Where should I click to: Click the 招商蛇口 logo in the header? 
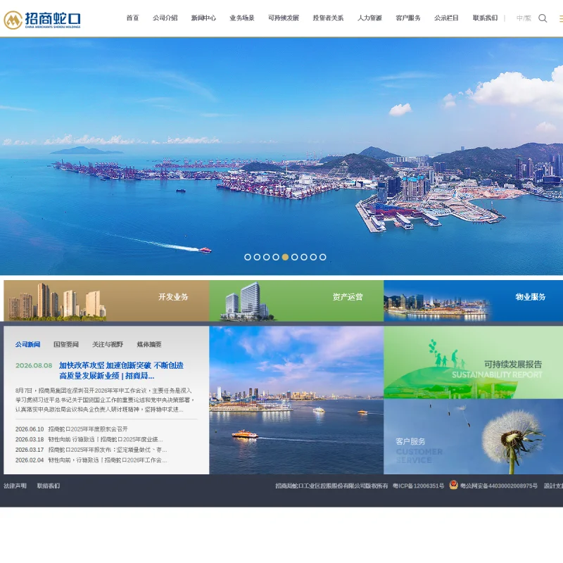click(x=42, y=20)
